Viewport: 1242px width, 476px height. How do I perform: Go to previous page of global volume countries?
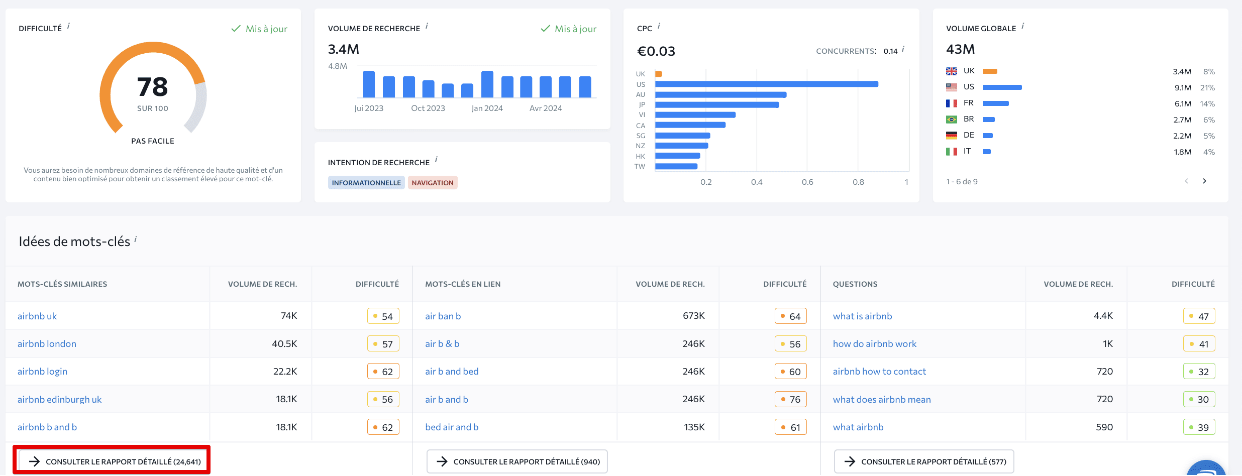[1187, 181]
